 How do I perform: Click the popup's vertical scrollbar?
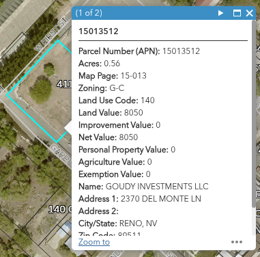(254, 114)
